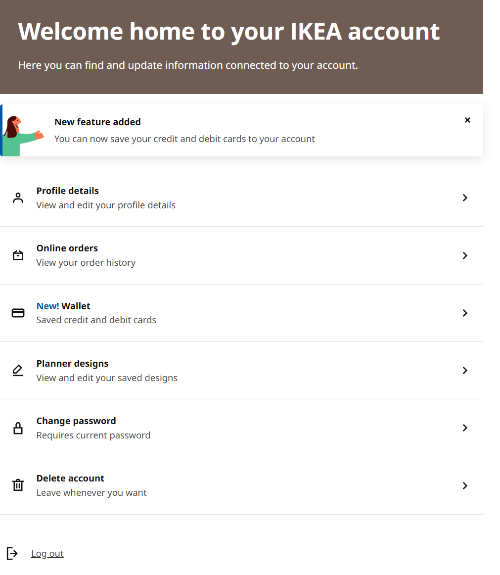This screenshot has width=500, height=575.
Task: Open Change password via its chevron arrow
Action: [465, 428]
